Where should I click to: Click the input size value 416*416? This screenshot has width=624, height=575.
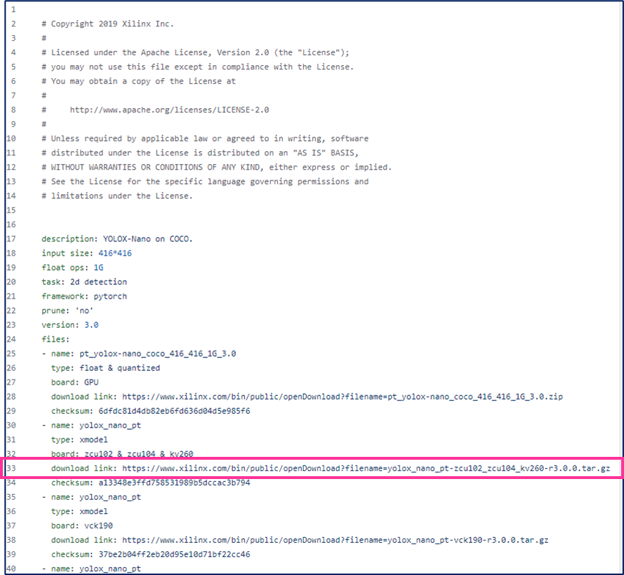115,253
